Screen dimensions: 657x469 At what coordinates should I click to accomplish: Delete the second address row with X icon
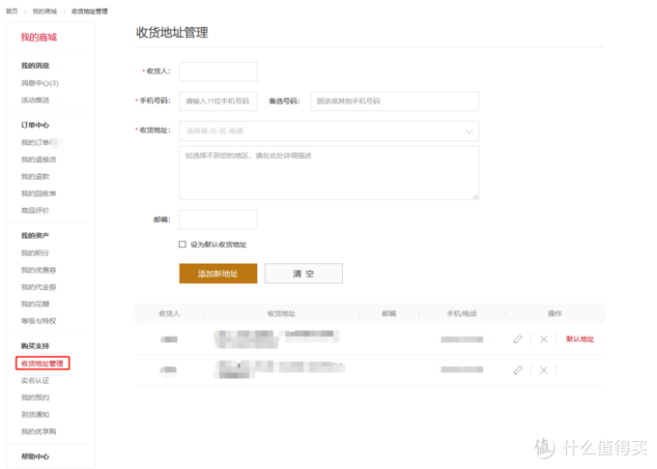(543, 370)
